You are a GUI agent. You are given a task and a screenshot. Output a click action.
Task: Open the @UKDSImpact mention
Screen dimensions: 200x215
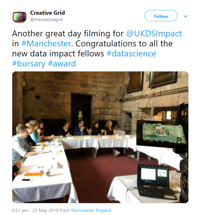coord(154,34)
